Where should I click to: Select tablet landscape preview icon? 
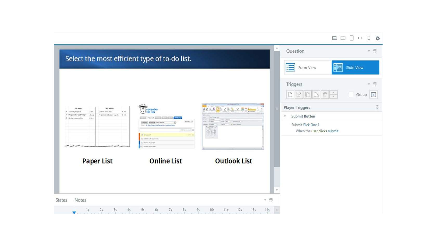[x=343, y=38]
